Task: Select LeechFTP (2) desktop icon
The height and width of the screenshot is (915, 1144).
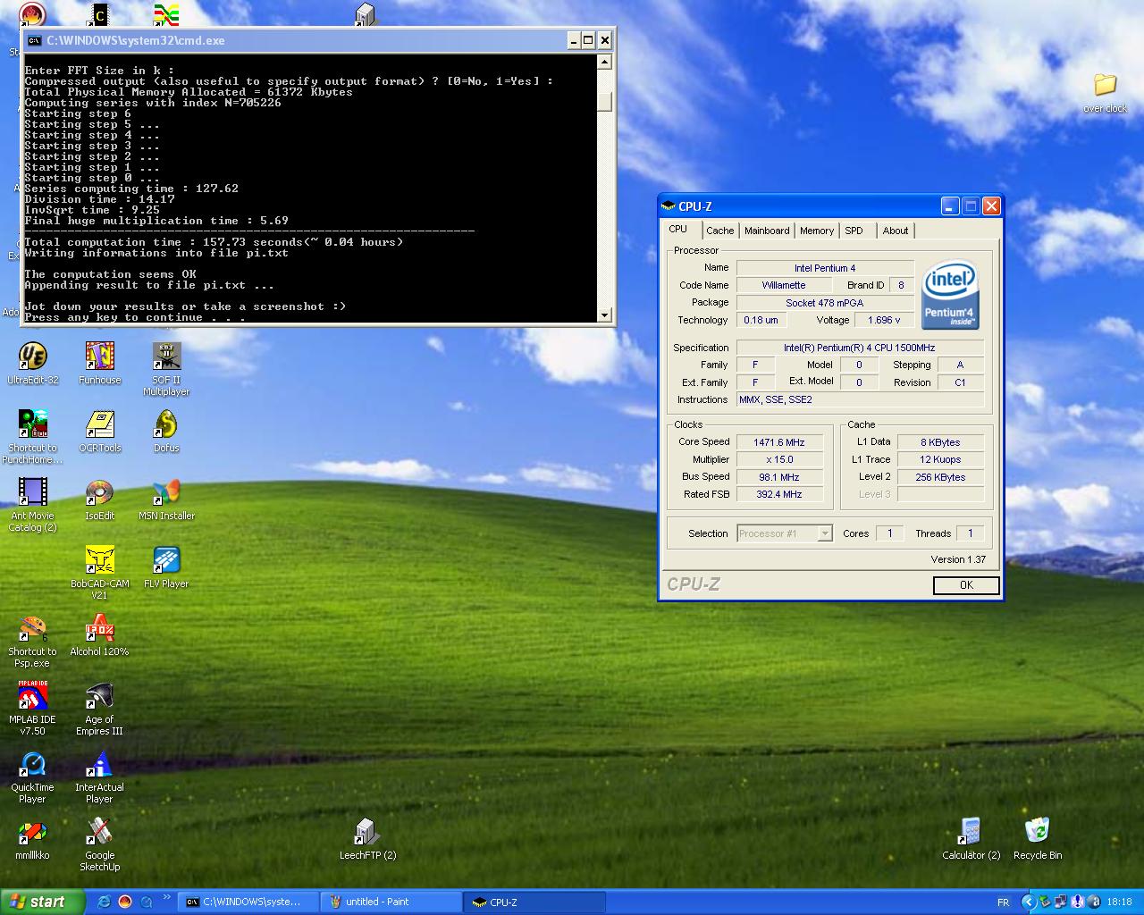Action: 367,839
